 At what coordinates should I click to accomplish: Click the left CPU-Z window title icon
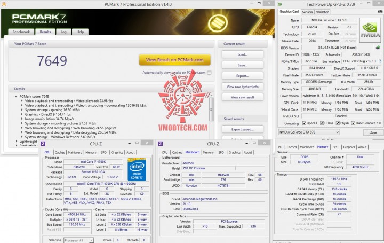(x=43, y=144)
